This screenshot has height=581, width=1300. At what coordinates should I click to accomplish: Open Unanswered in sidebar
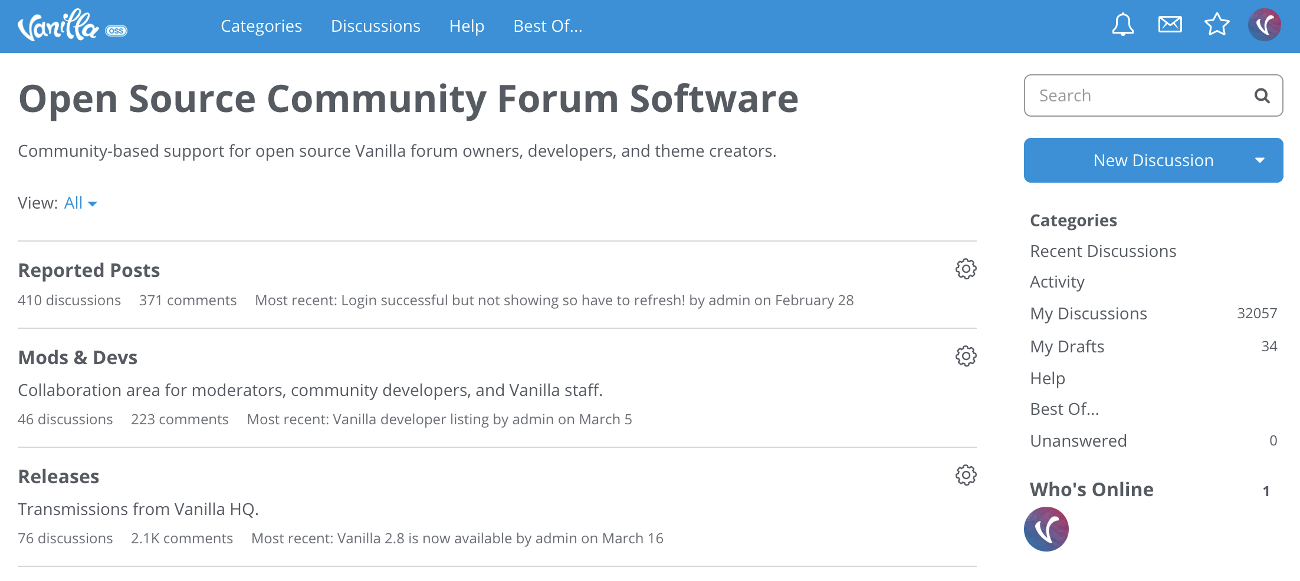(1078, 441)
